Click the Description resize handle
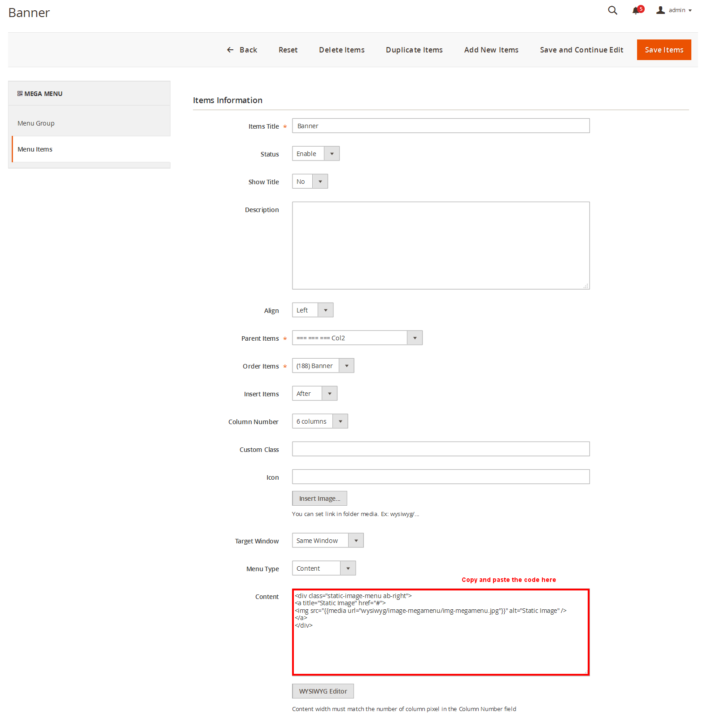The height and width of the screenshot is (720, 703). tap(586, 286)
